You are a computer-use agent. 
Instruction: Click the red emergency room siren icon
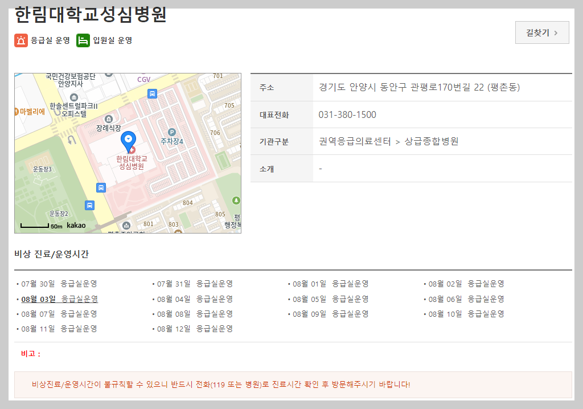[21, 40]
